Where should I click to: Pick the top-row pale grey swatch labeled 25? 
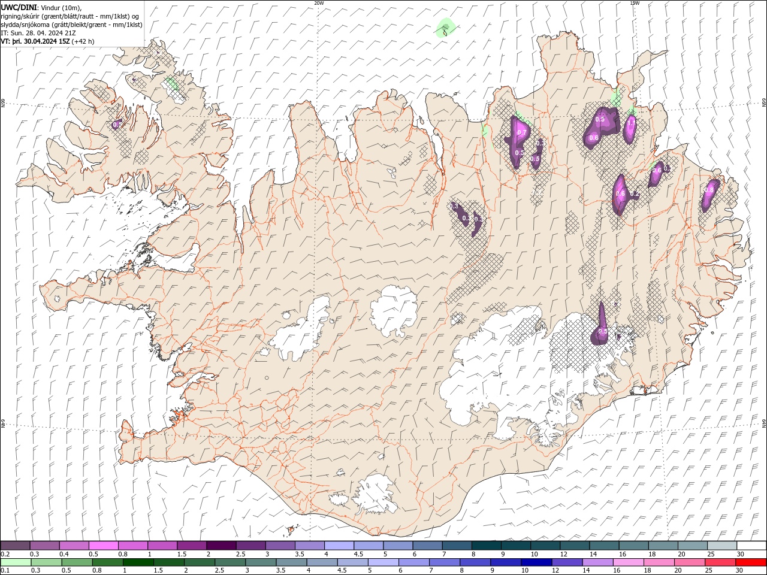tap(721, 546)
